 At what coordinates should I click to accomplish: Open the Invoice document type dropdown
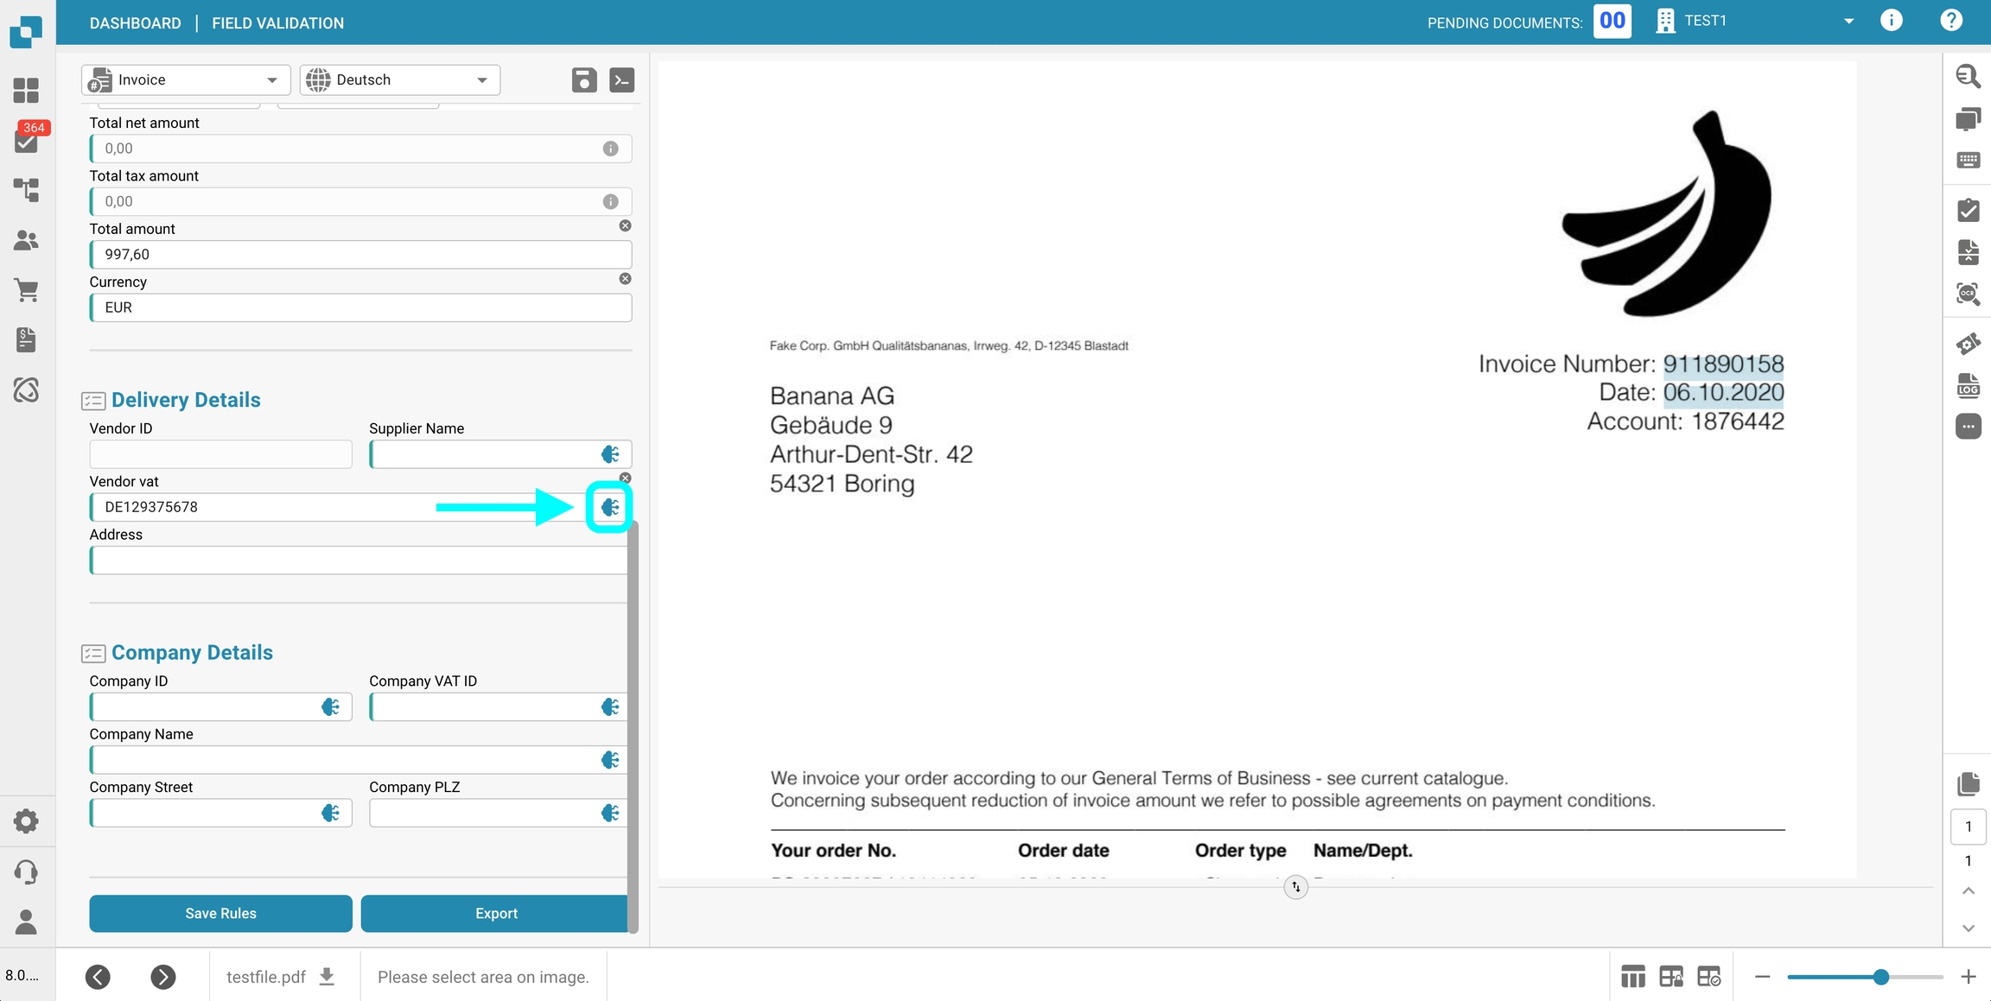click(x=186, y=80)
